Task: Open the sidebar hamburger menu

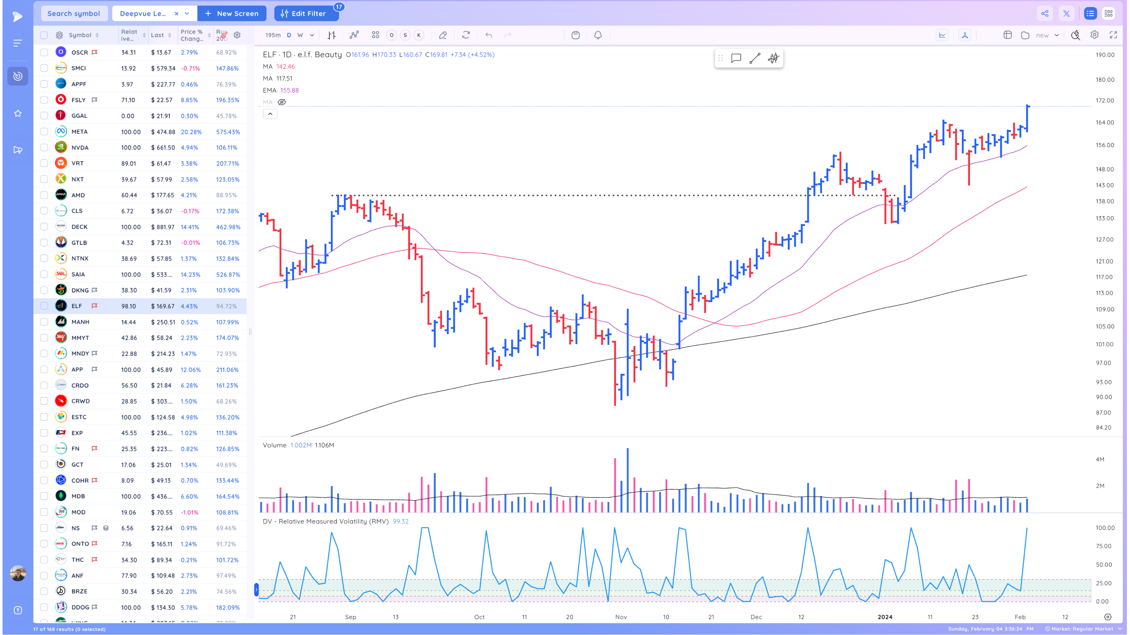Action: [17, 43]
